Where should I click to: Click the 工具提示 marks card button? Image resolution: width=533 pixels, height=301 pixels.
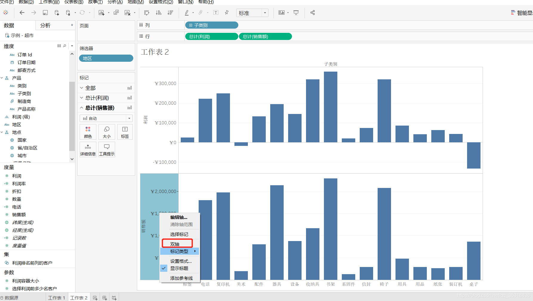(107, 149)
